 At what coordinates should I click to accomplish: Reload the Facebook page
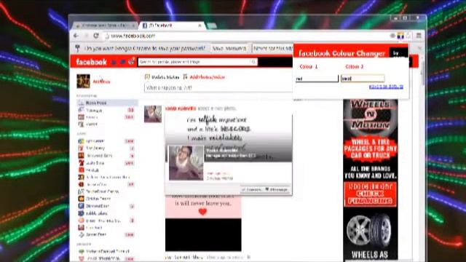96,36
